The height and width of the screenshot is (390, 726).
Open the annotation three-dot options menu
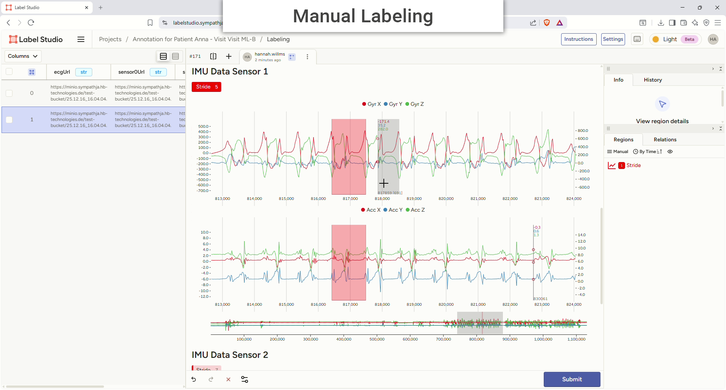pos(307,57)
